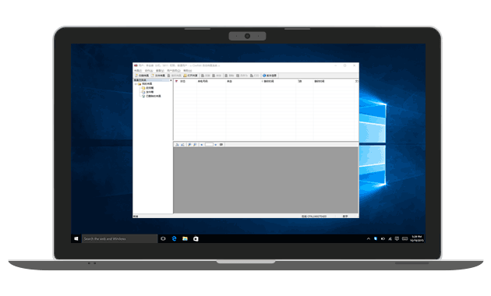The image size is (491, 296).
Task: Open the last (Help) menu in the menu bar
Action: (x=187, y=71)
